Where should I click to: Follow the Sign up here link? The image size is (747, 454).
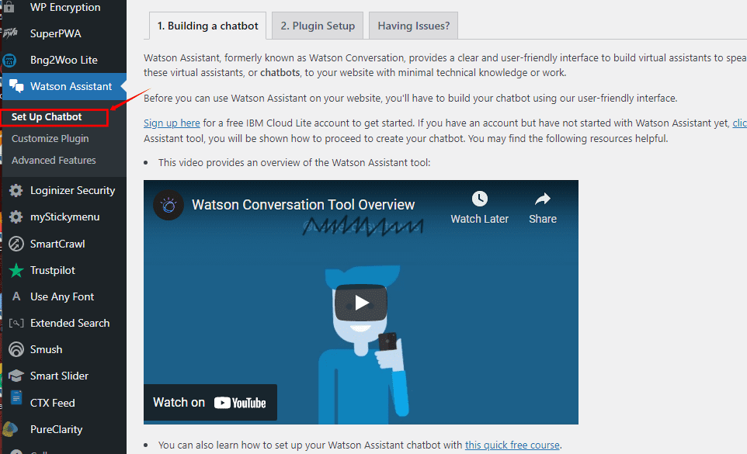coord(172,123)
